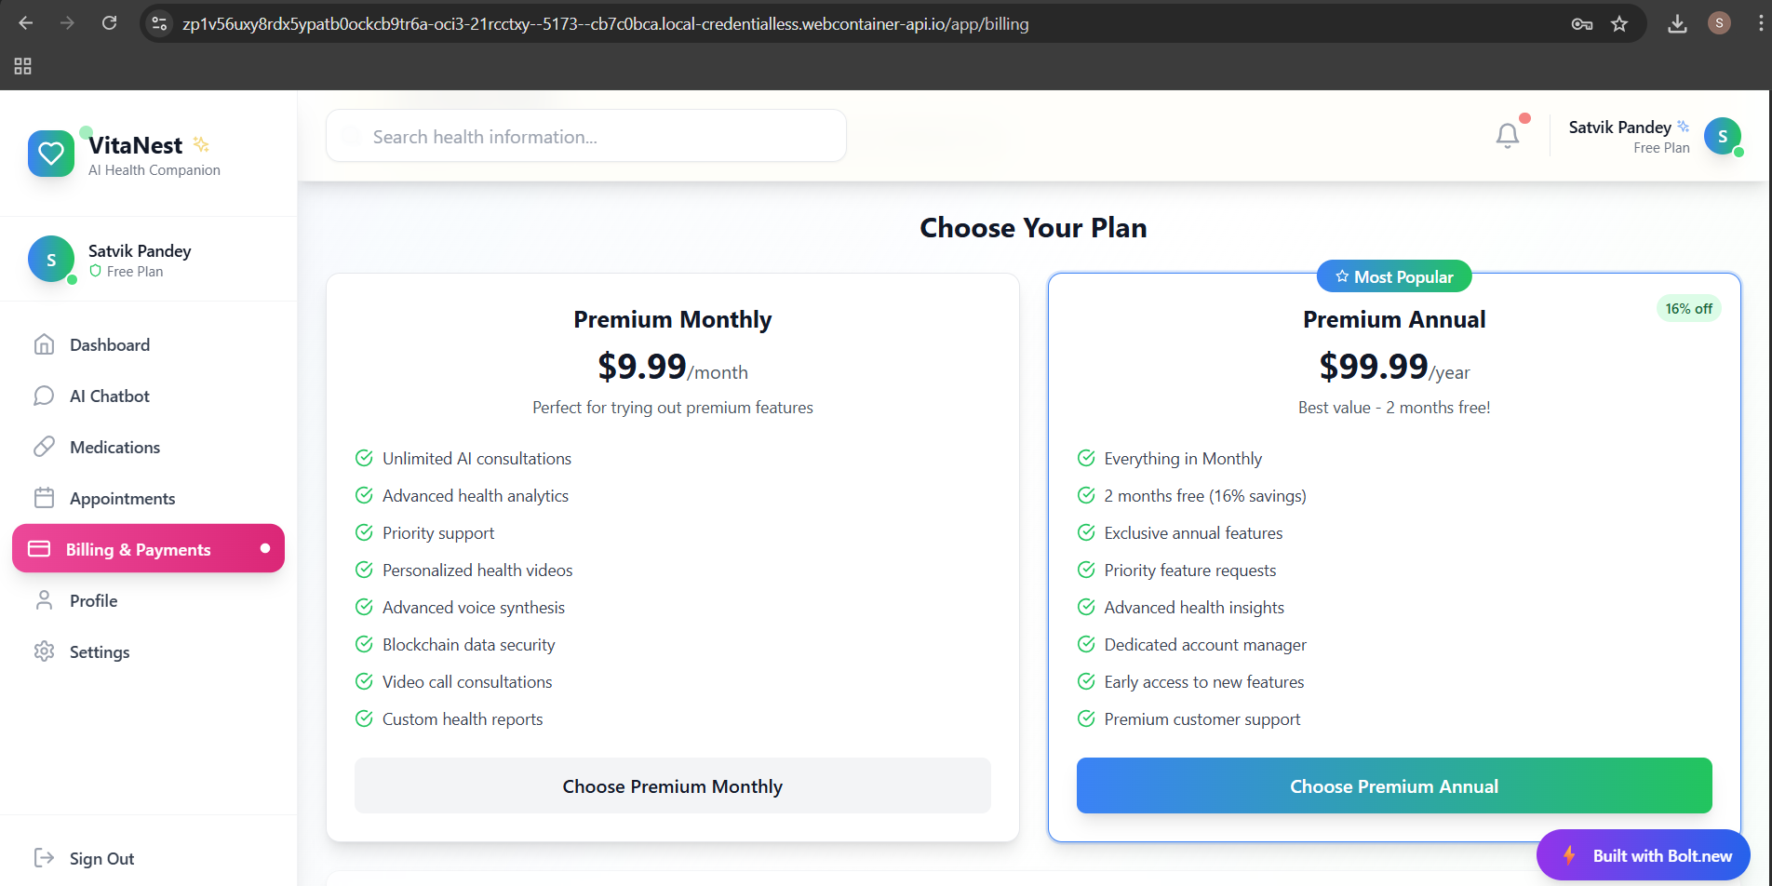1772x886 pixels.
Task: Choose Premium Annual plan button
Action: 1394,785
